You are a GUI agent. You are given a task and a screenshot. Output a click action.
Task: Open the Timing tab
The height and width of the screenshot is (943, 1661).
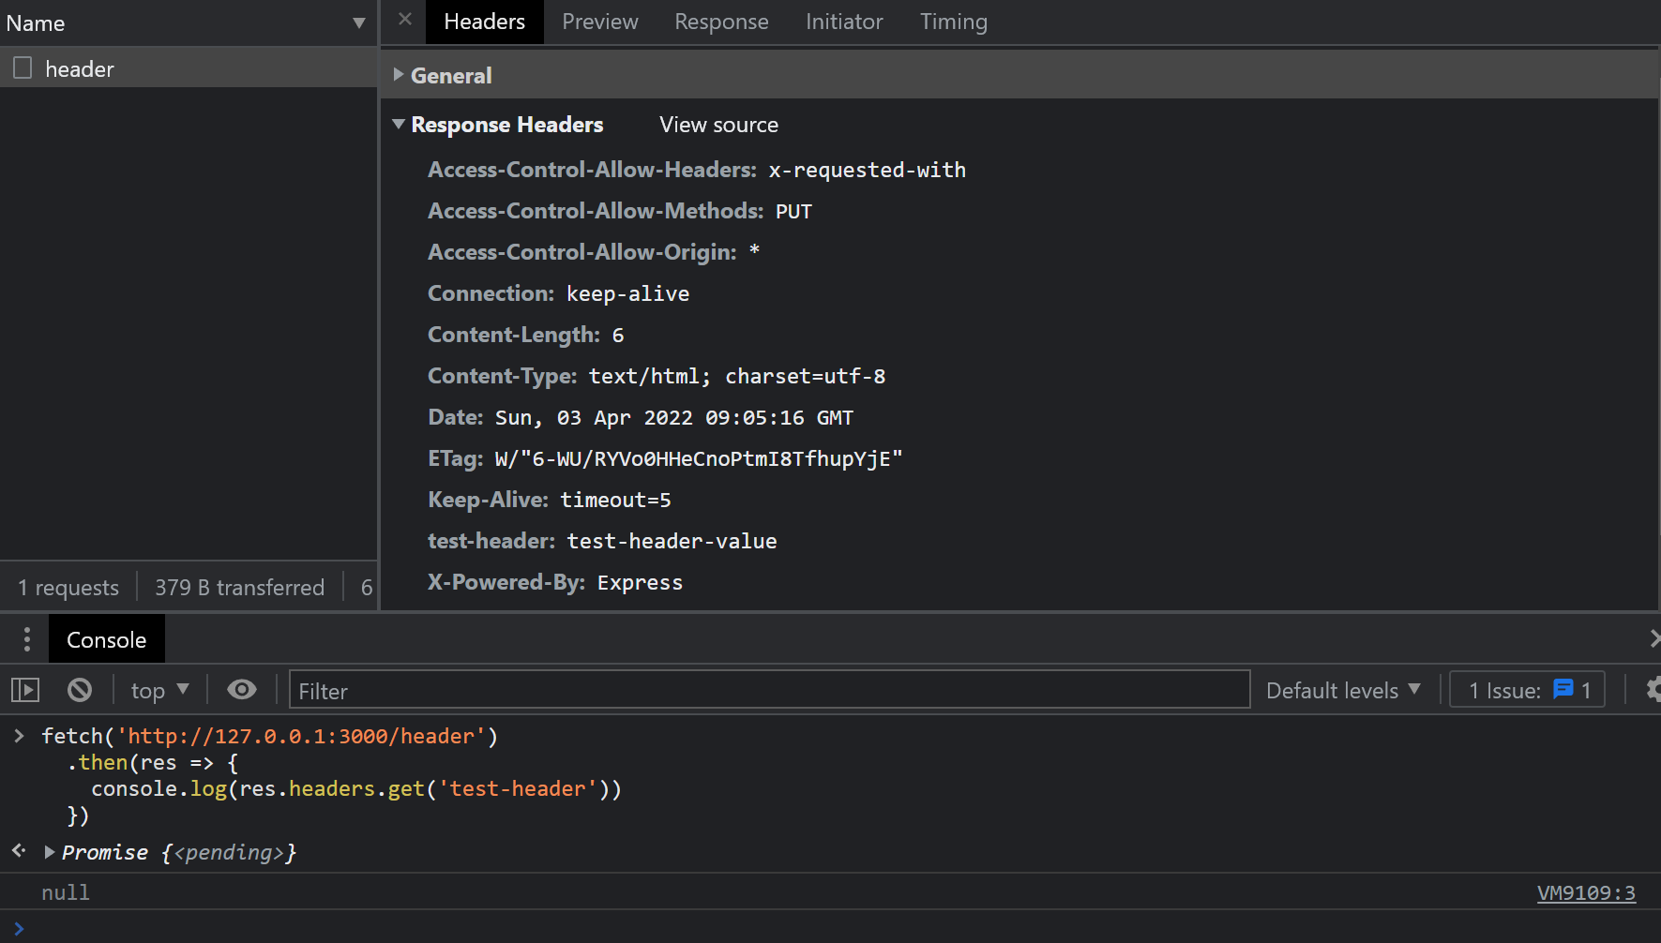(953, 22)
